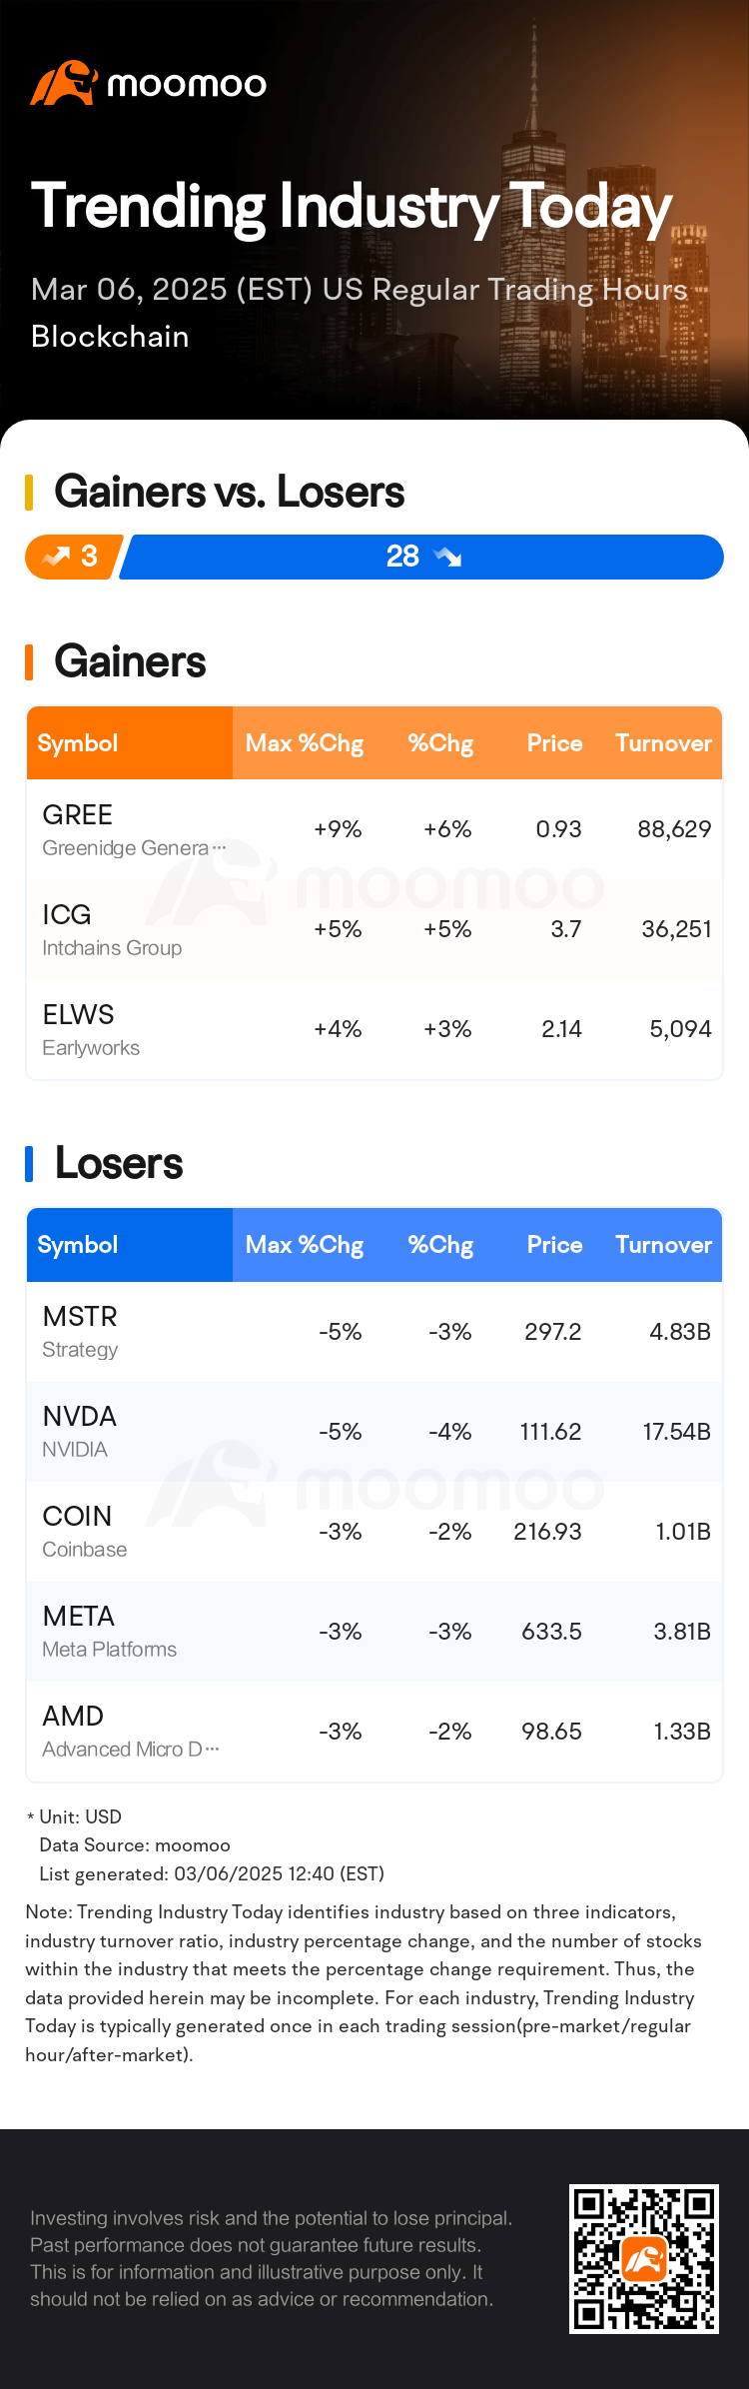Screen dimensions: 749x2389
Task: Open the AMD Advanced Micro row
Action: pos(374,1732)
